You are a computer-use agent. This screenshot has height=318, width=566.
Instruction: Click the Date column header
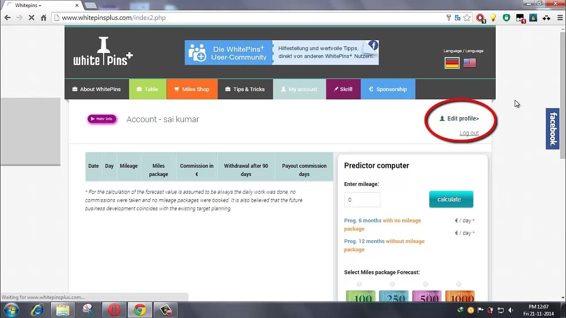point(93,166)
